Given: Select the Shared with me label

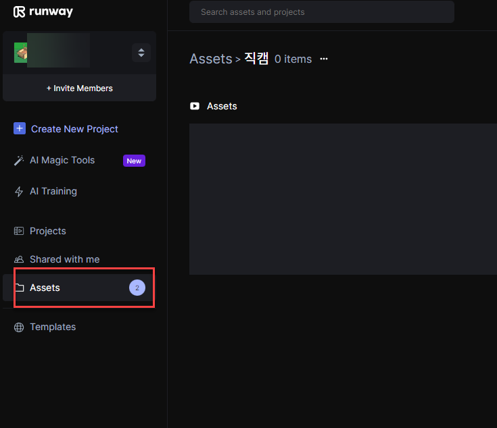Looking at the screenshot, I should (x=65, y=259).
